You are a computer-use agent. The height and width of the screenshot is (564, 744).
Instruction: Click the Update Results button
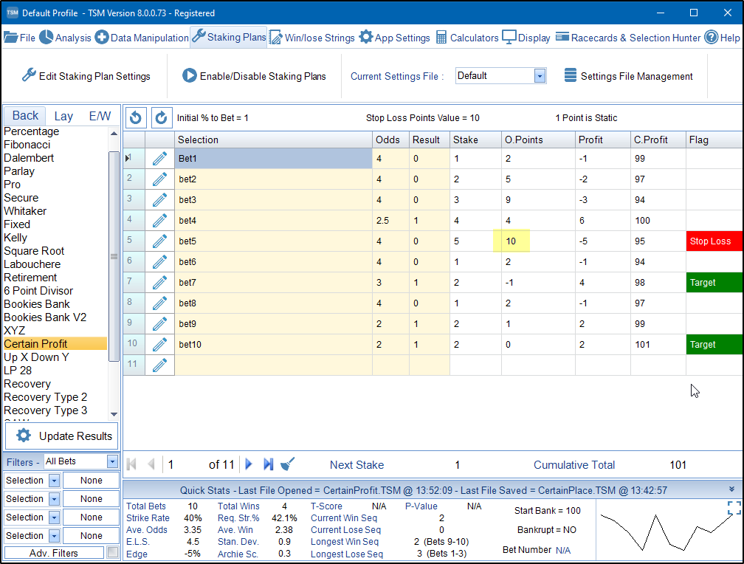pyautogui.click(x=61, y=436)
